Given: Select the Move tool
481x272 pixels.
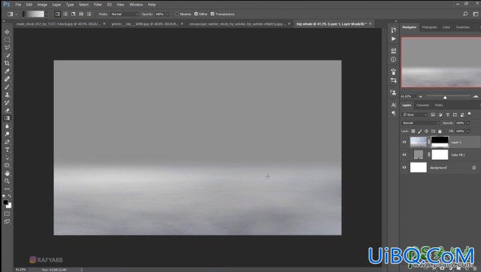Looking at the screenshot, I should point(7,32).
